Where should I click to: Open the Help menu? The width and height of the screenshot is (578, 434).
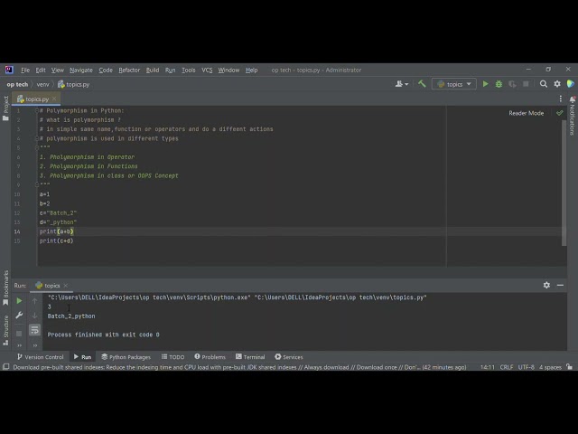251,70
